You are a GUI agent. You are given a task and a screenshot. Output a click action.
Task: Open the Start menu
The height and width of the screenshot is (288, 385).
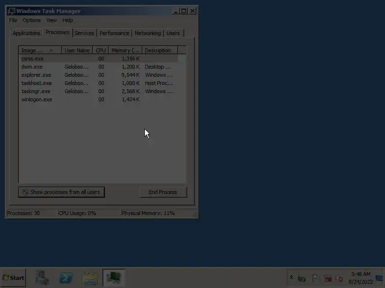point(13,278)
